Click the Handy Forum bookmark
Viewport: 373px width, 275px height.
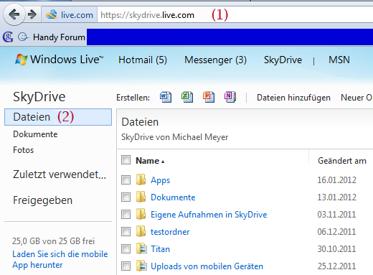pyautogui.click(x=59, y=37)
